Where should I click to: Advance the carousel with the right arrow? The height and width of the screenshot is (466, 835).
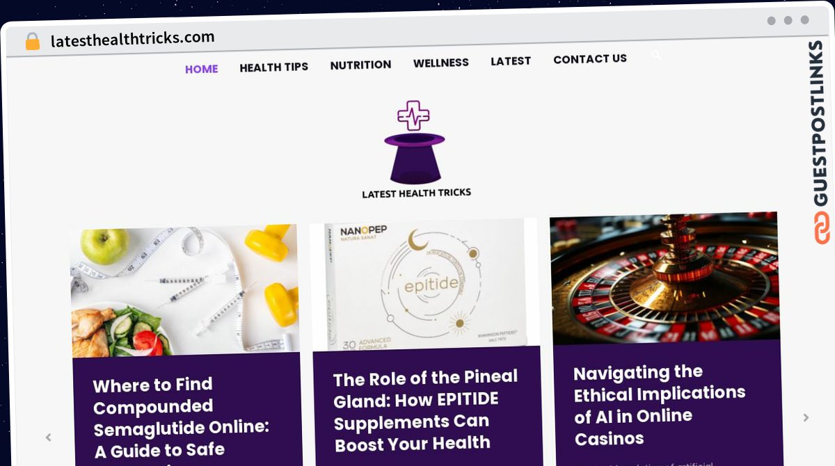coord(806,417)
